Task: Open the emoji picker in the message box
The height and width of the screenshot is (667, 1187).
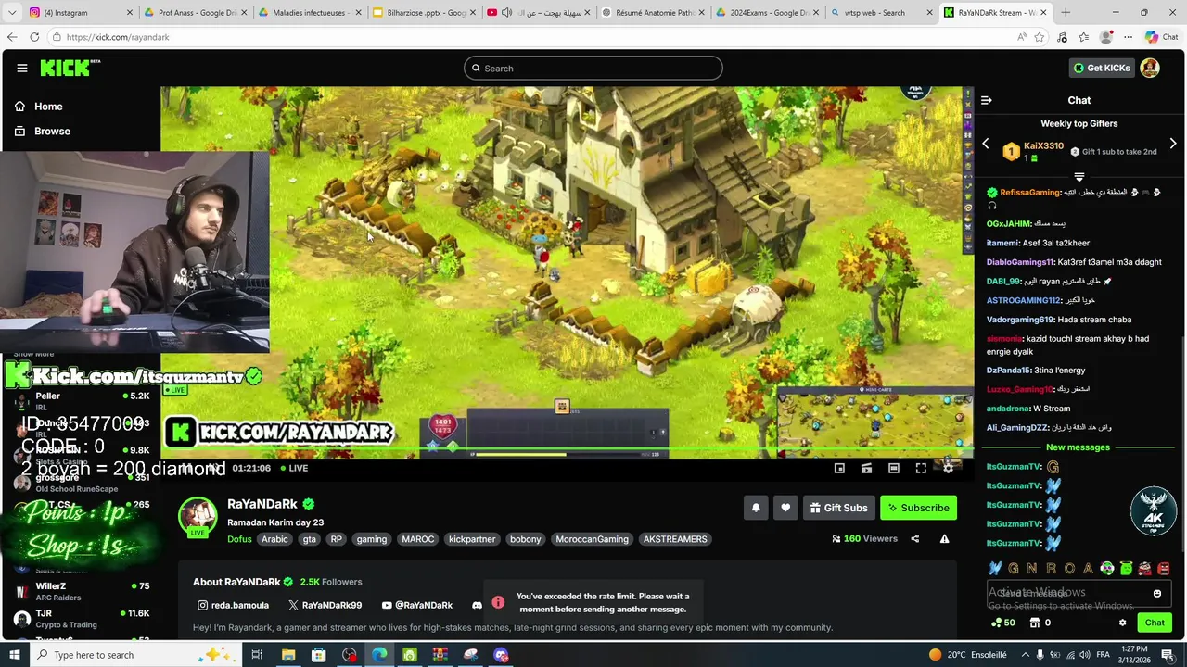Action: click(1157, 593)
